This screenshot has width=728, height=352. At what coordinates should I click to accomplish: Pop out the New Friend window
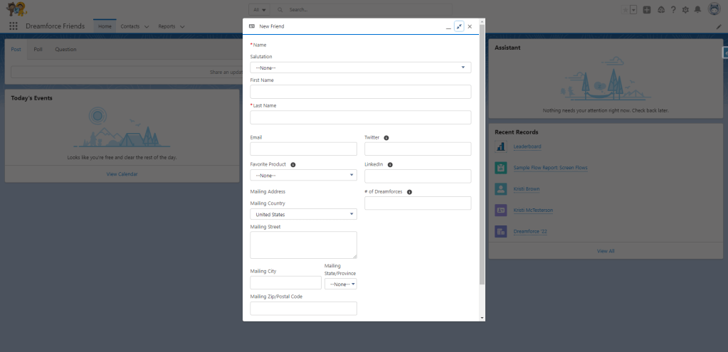coord(459,26)
